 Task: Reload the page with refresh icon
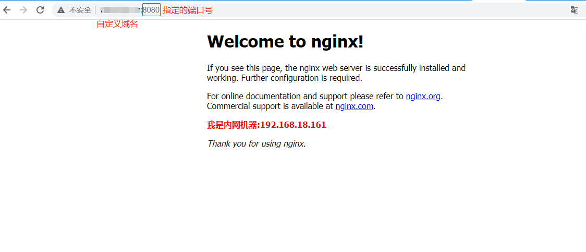click(40, 10)
